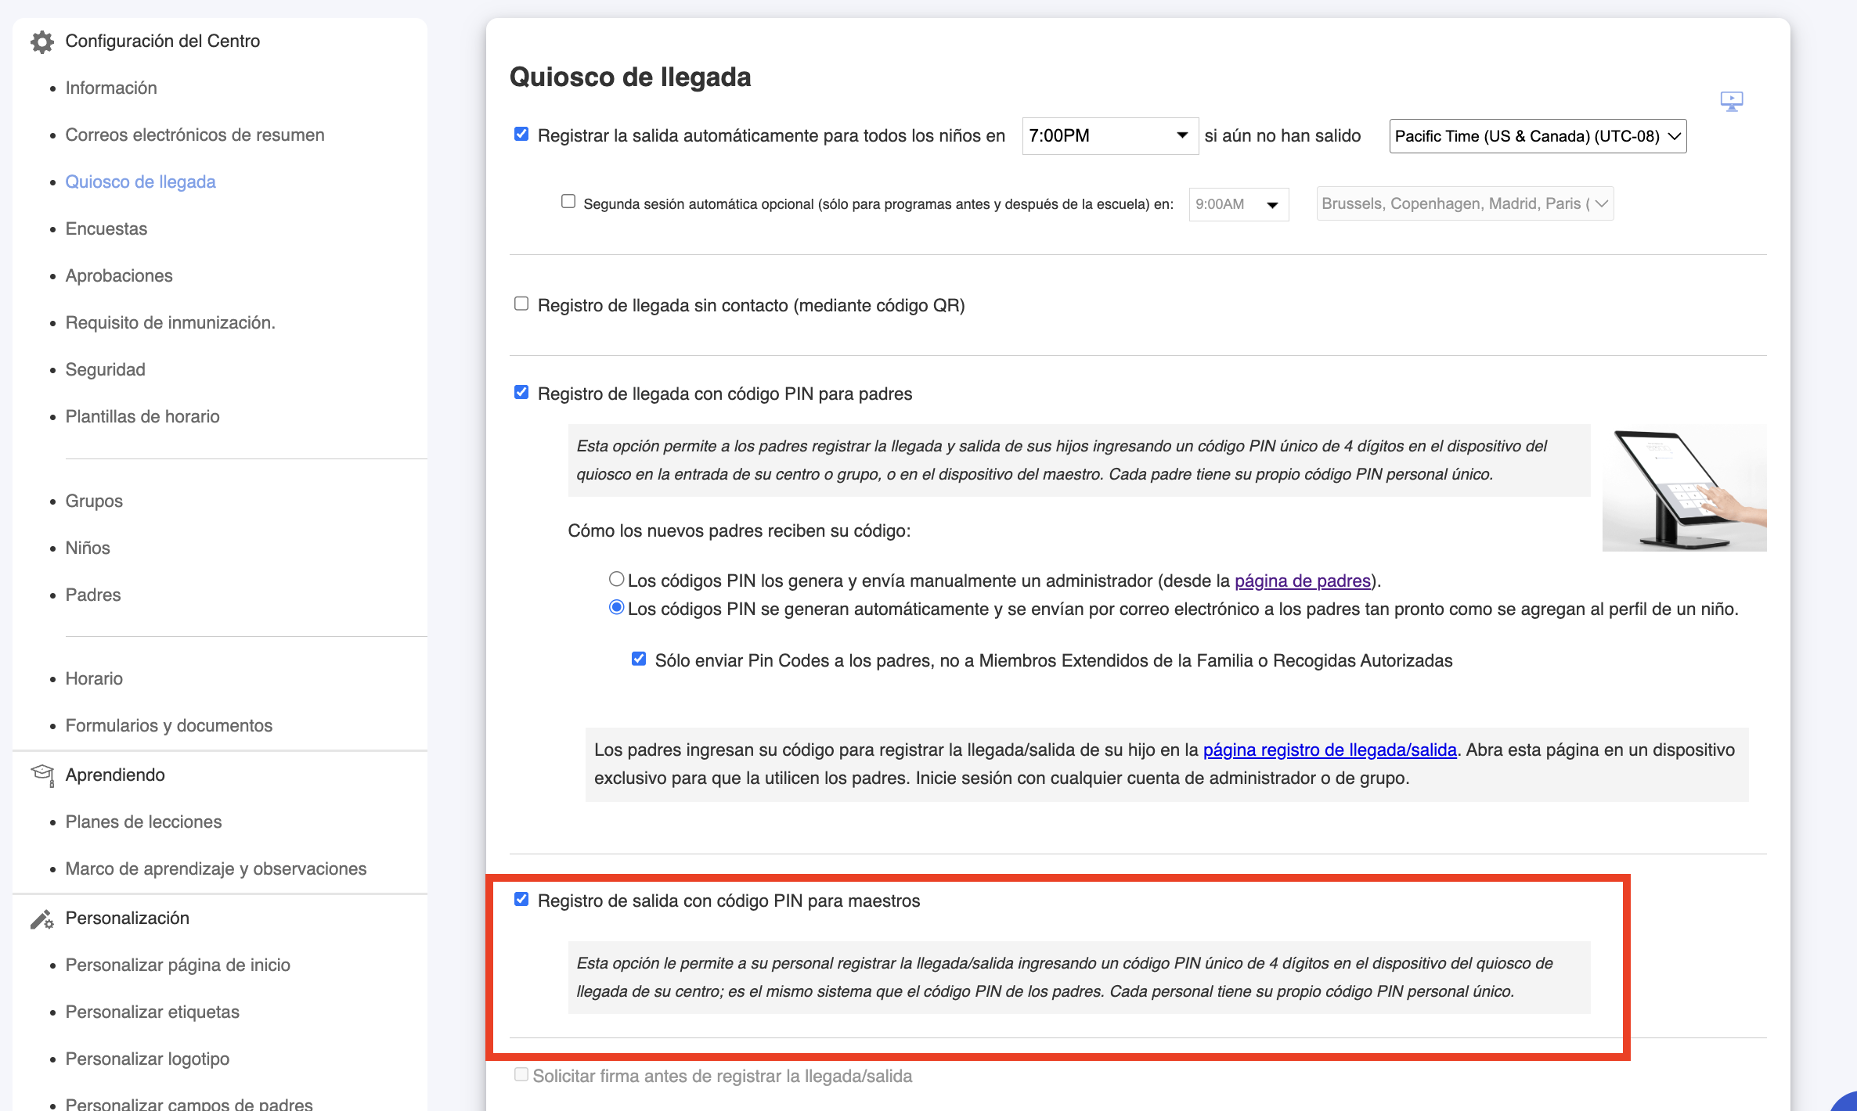The width and height of the screenshot is (1857, 1111).
Task: Open Seguridad in the sidebar menu
Action: (105, 369)
